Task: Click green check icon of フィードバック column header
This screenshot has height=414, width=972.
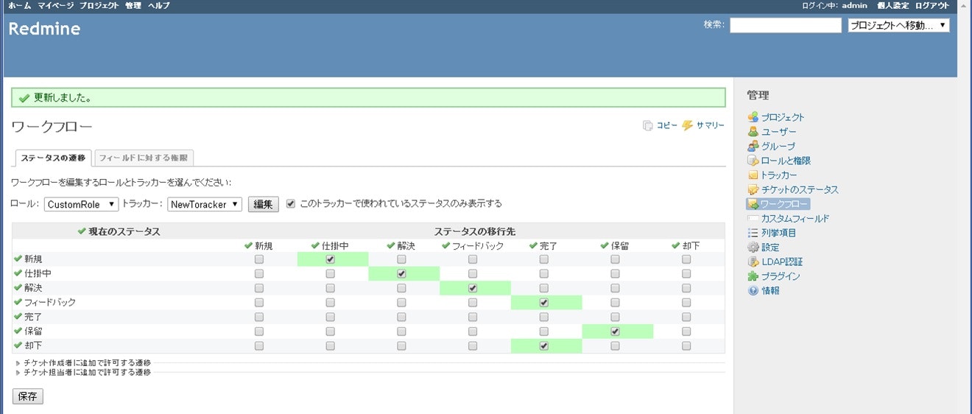Action: [446, 245]
